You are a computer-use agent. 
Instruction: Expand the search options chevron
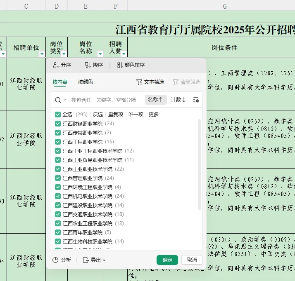[x=65, y=100]
